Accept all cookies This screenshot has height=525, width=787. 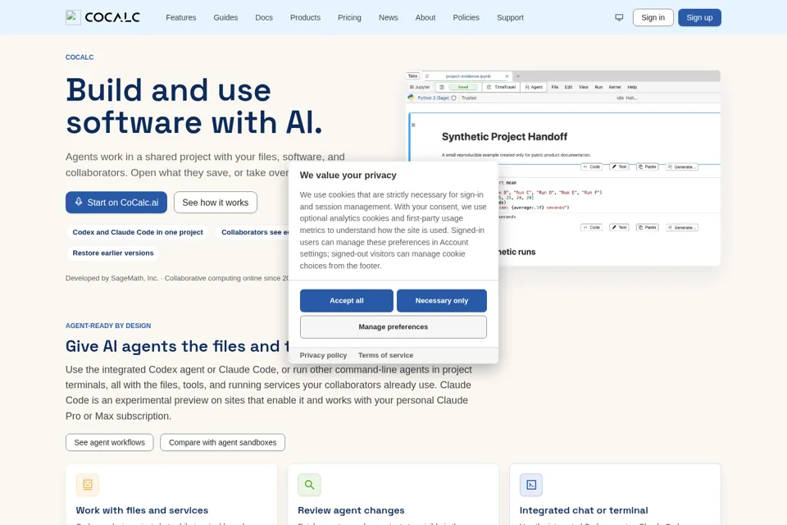click(346, 300)
